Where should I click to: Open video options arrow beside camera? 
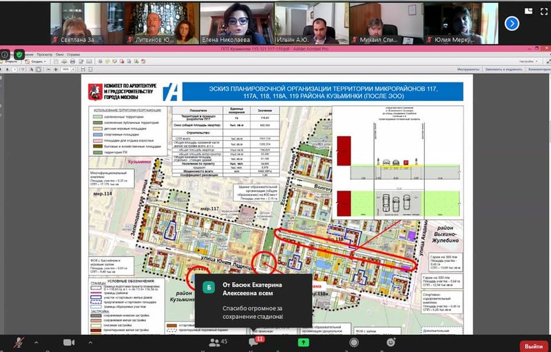(x=90, y=342)
